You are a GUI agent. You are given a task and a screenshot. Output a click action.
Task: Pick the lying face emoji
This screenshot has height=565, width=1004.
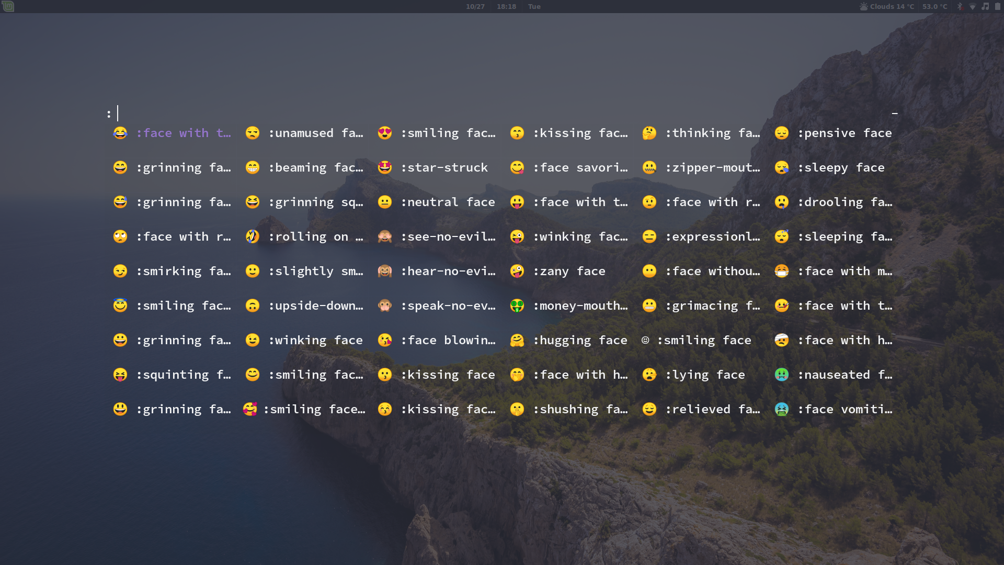coord(704,375)
